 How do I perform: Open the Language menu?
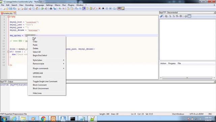[40, 5]
